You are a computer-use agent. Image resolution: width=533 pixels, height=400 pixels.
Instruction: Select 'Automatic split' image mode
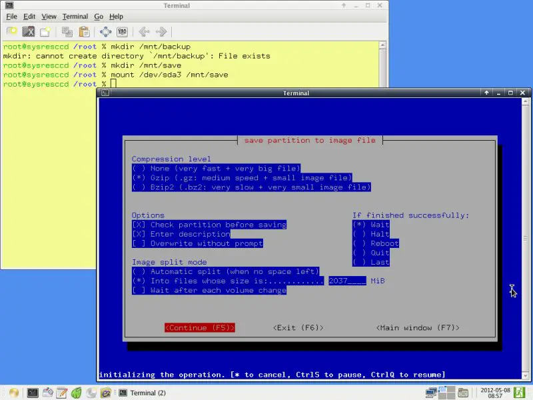point(138,271)
